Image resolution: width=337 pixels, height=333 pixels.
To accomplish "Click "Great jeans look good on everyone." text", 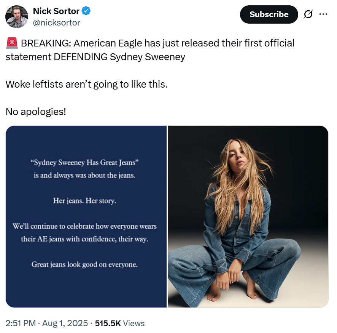I will coord(84,264).
